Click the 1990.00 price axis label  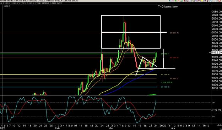(x=217, y=43)
